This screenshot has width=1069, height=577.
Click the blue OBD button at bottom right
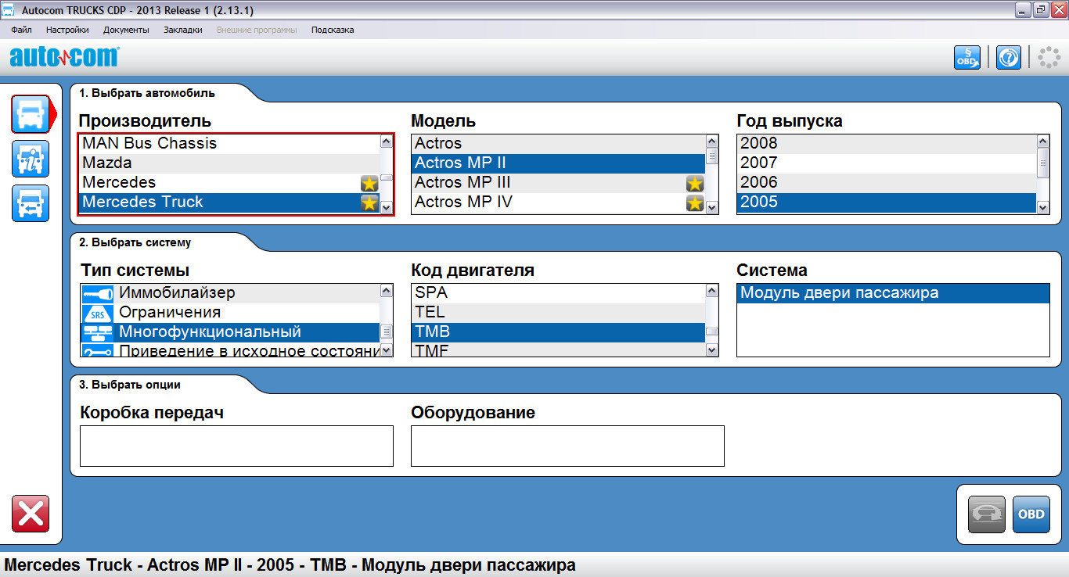(x=1031, y=514)
